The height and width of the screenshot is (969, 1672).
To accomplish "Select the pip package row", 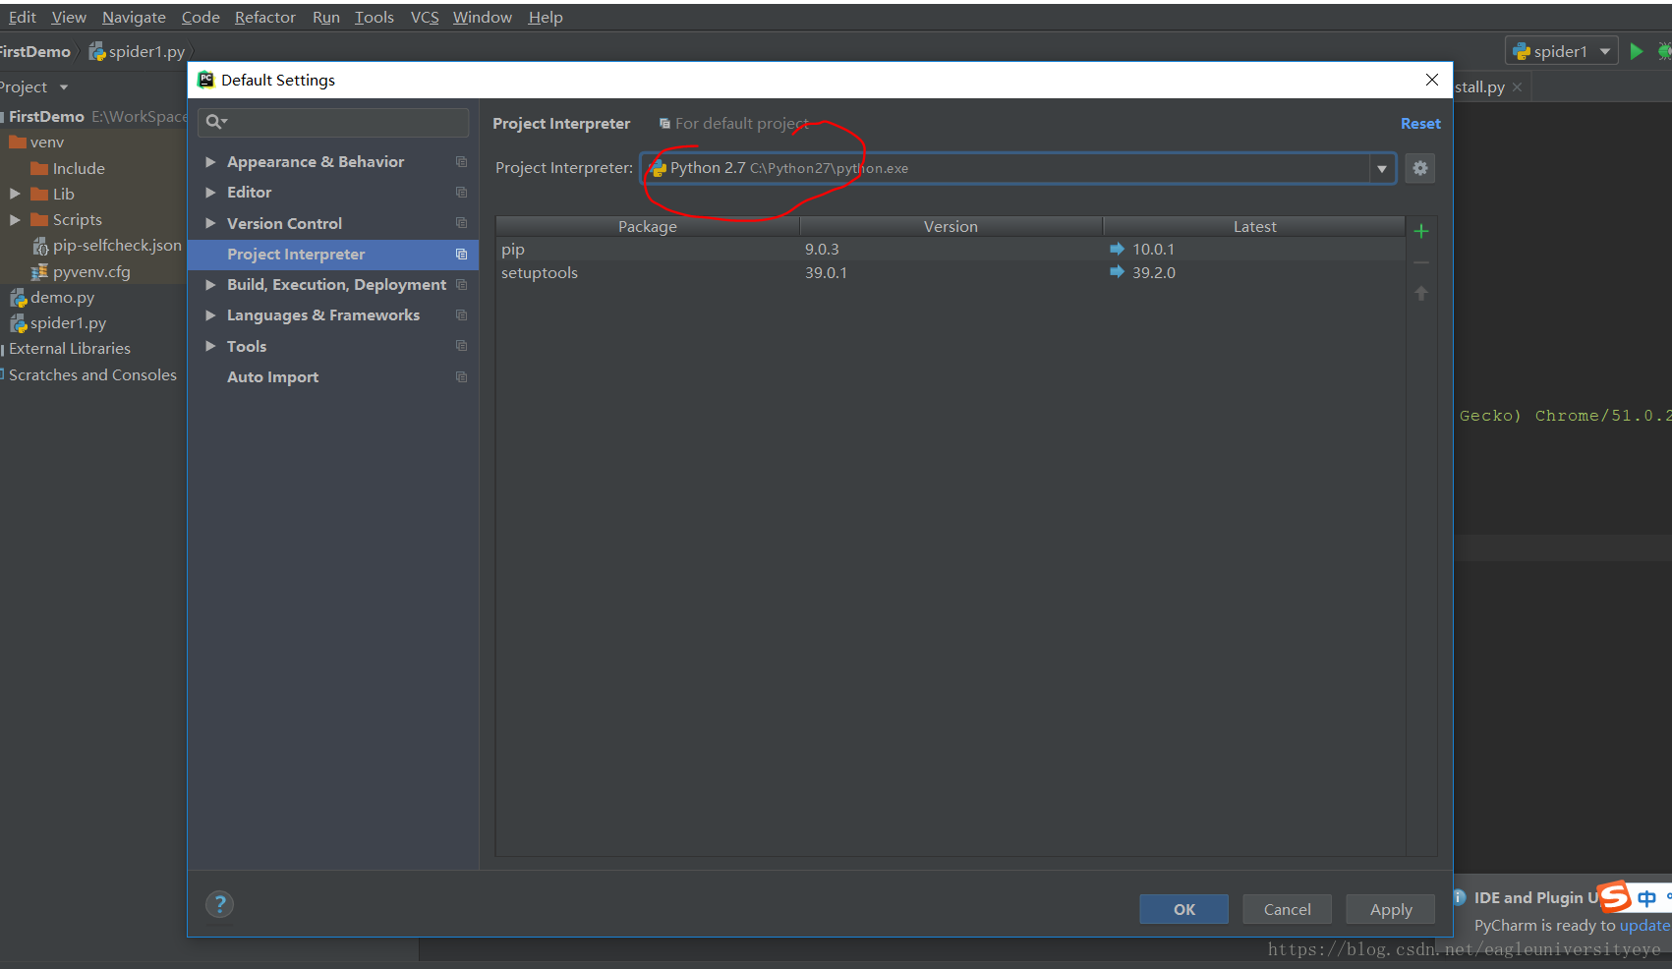I will [x=951, y=250].
